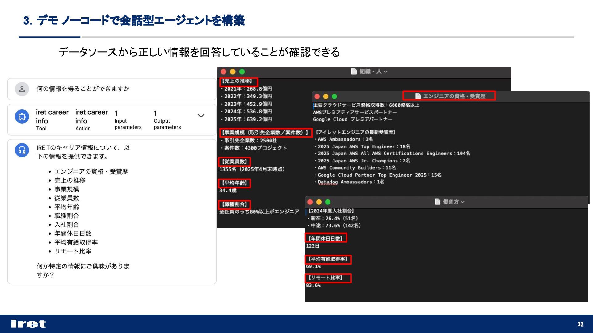Click line 2023年:452.9億円

point(246,104)
